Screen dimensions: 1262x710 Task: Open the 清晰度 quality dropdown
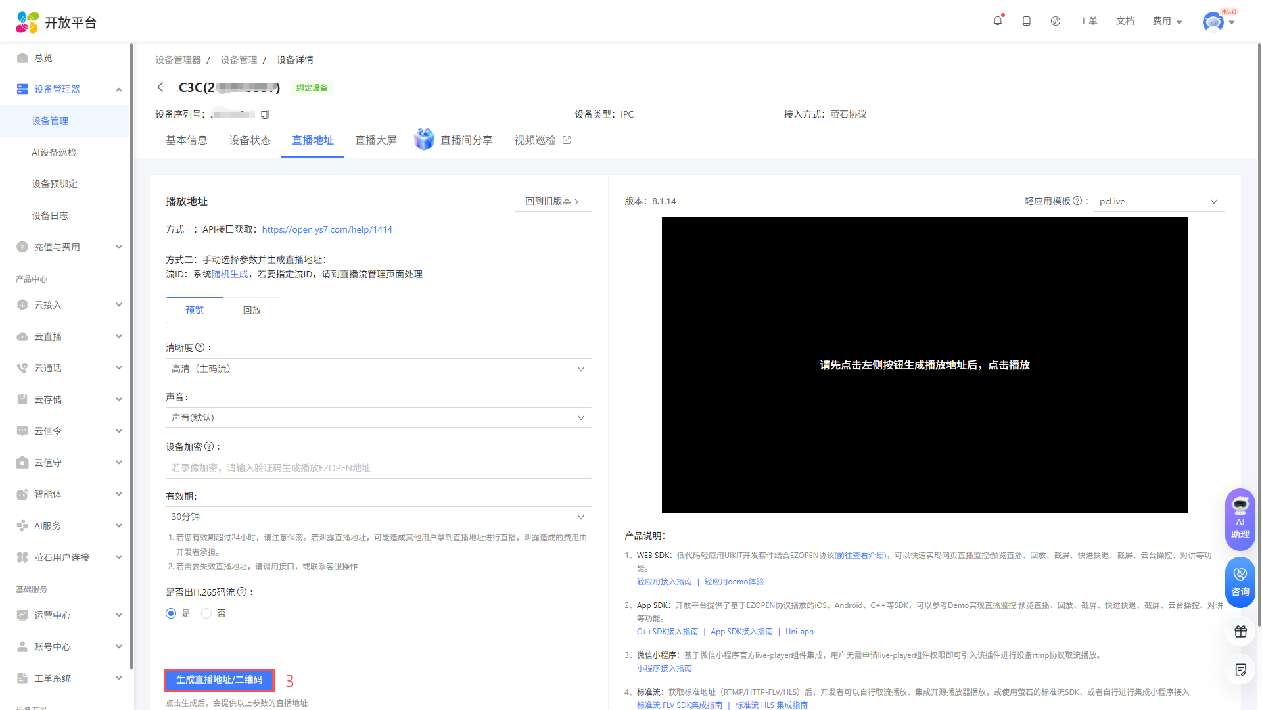click(379, 369)
